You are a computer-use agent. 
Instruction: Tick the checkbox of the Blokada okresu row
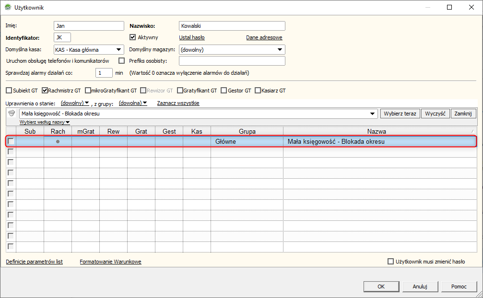coord(11,141)
